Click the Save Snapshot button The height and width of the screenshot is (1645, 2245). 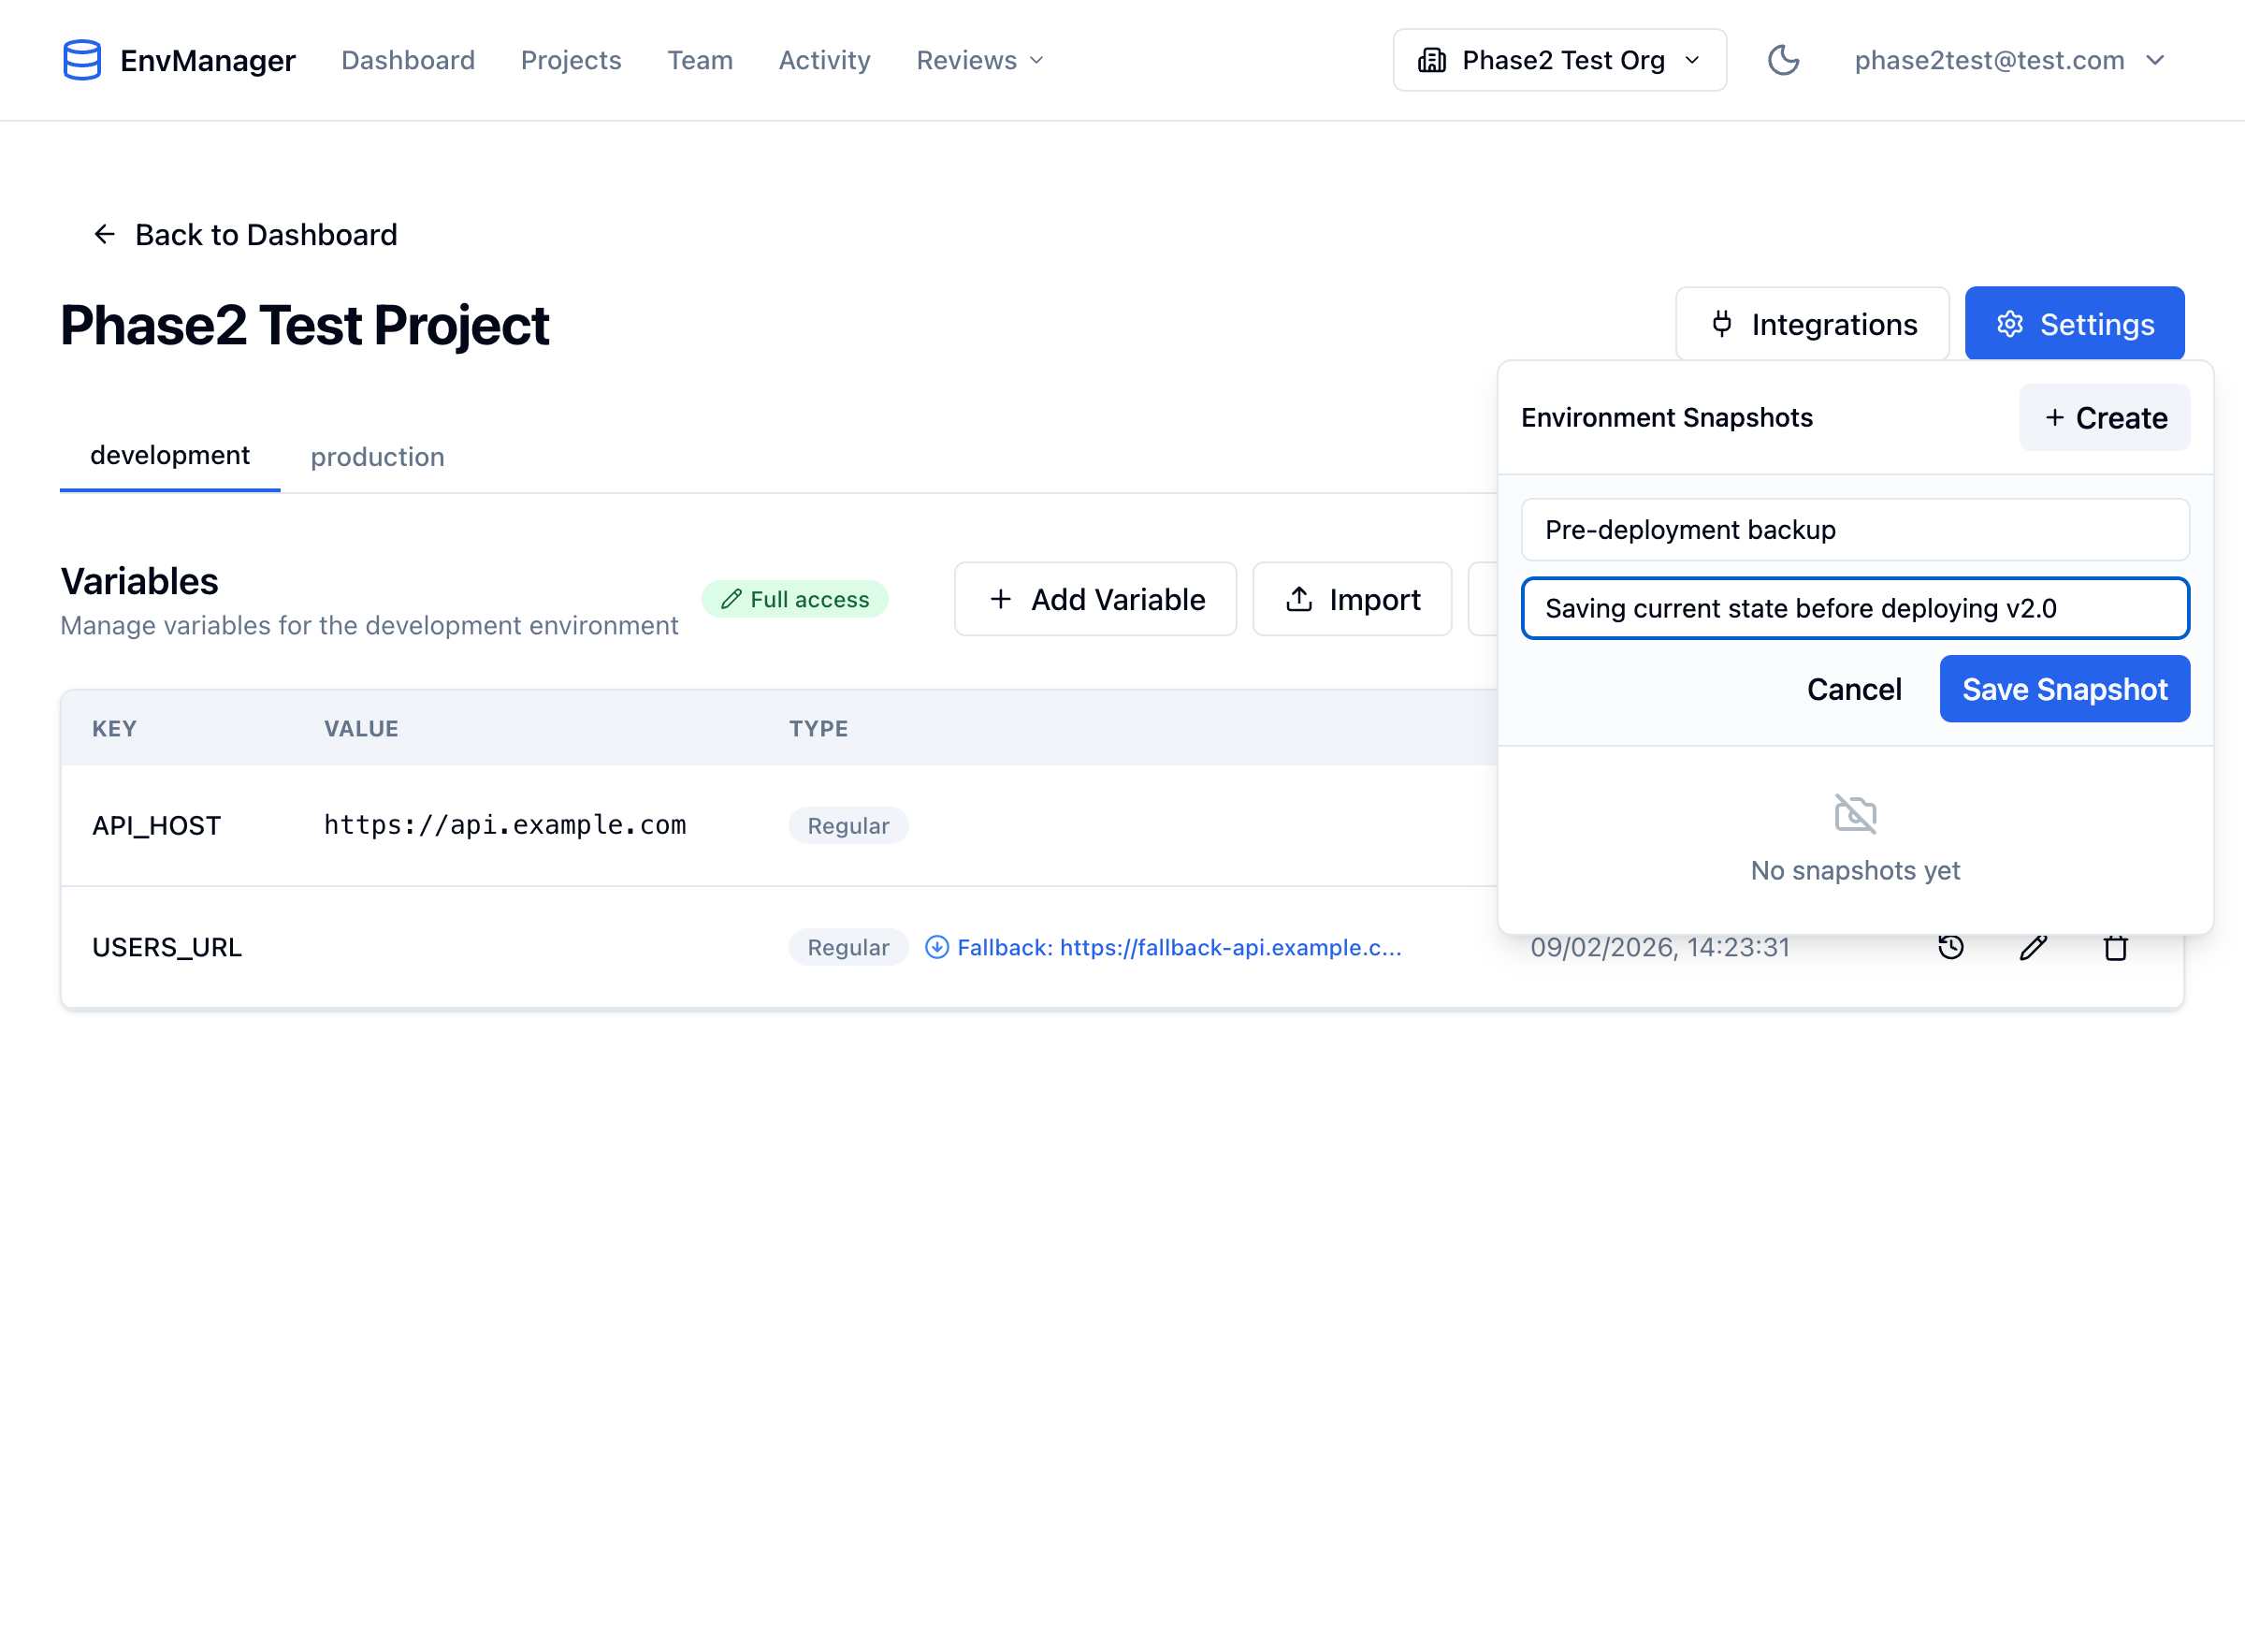[2064, 689]
